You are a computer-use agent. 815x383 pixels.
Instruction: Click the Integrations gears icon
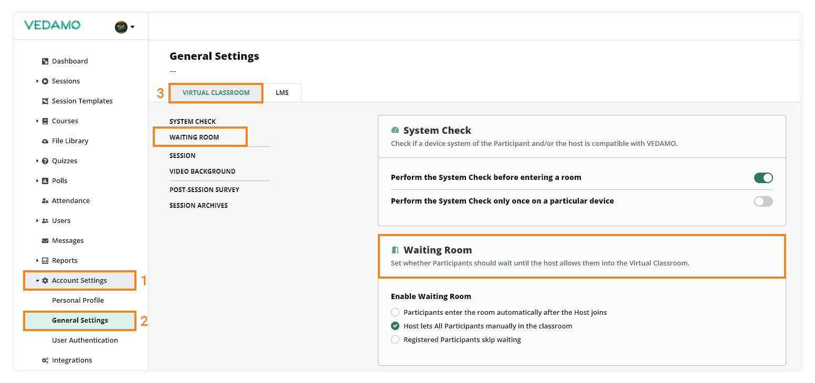[45, 360]
